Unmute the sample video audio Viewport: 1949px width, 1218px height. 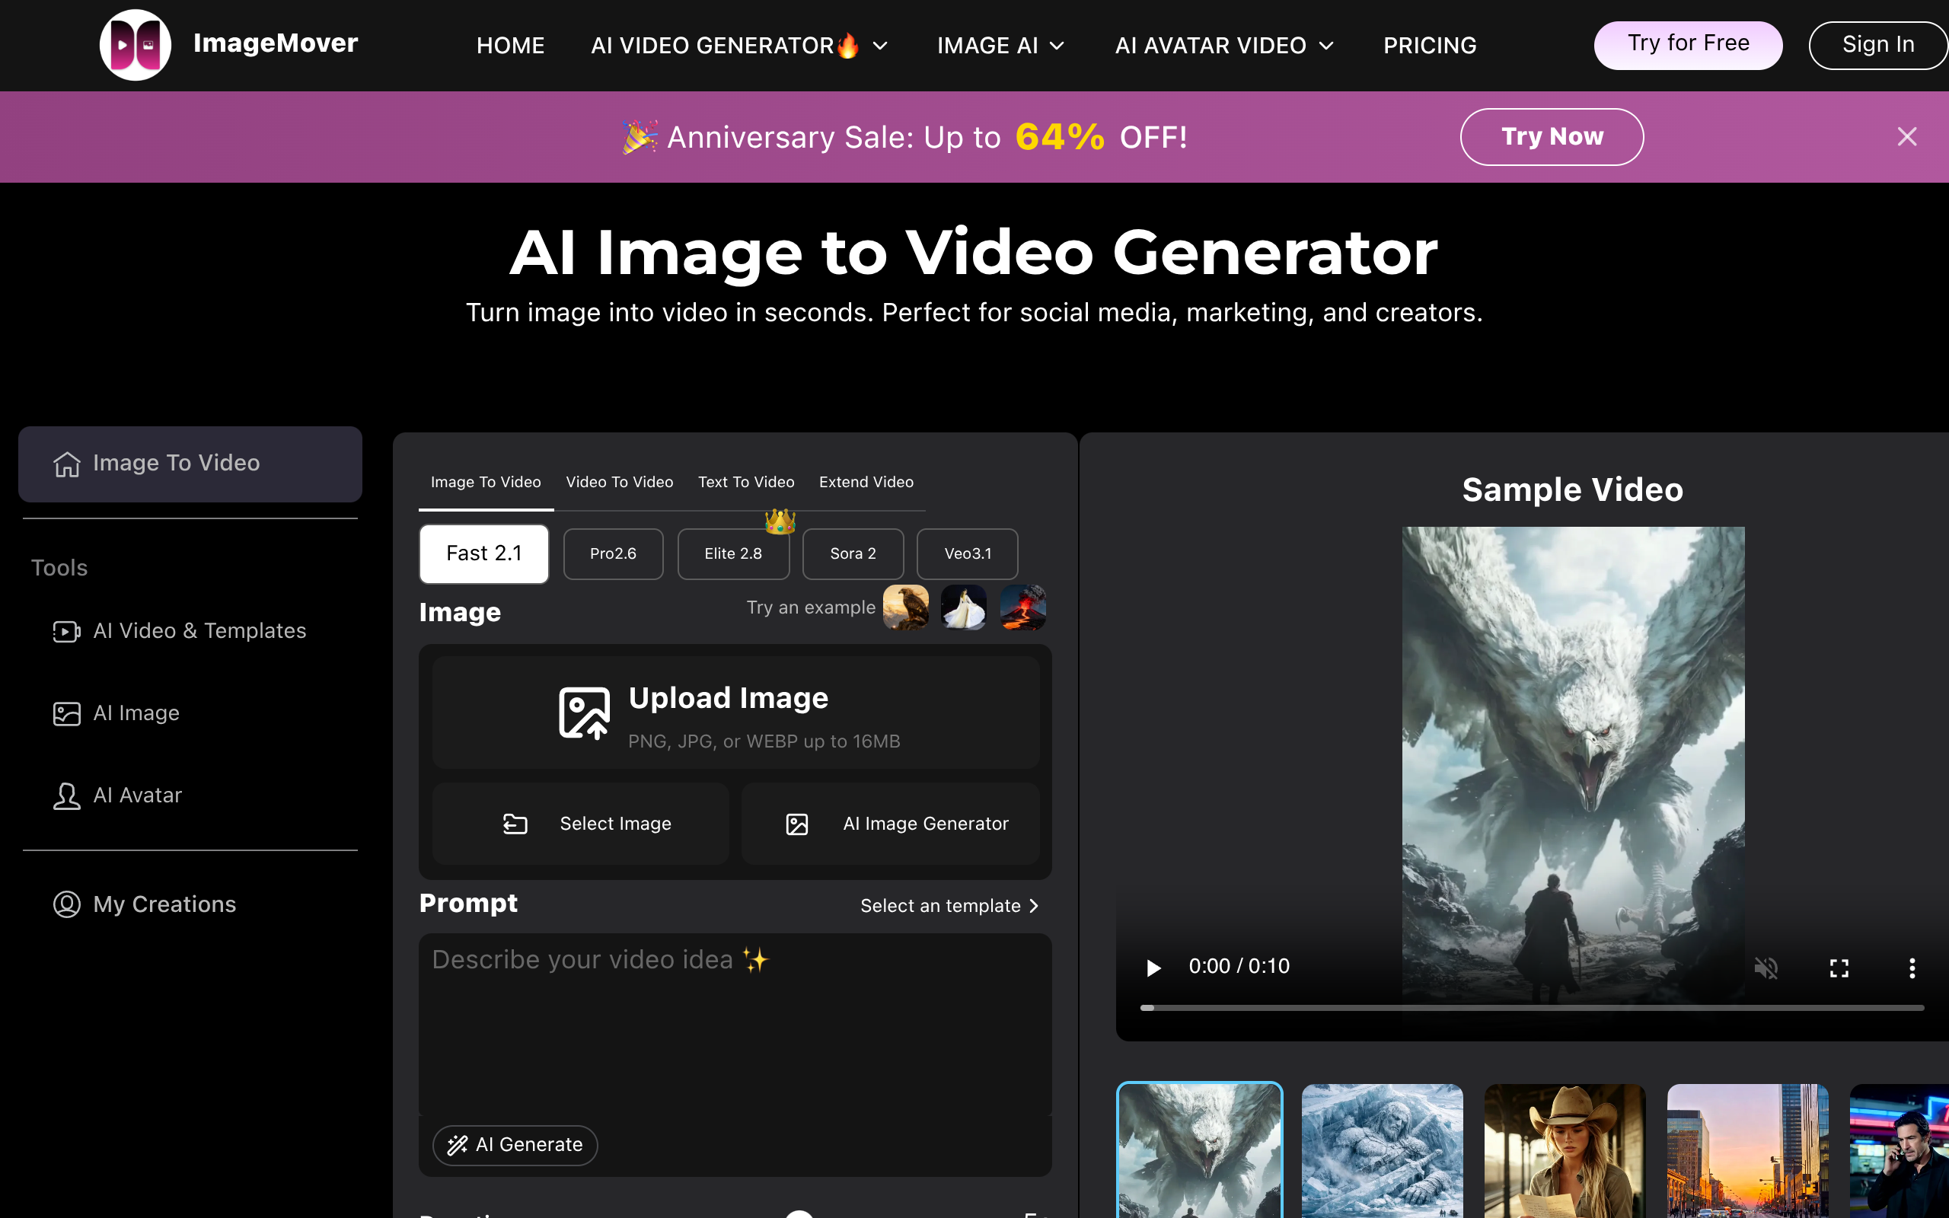[1766, 967]
